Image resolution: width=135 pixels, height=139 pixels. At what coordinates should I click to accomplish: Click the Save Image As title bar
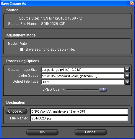(65, 4)
